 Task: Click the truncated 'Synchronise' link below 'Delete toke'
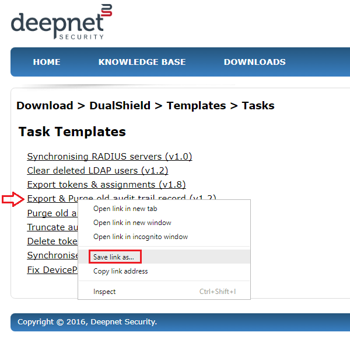(x=52, y=255)
